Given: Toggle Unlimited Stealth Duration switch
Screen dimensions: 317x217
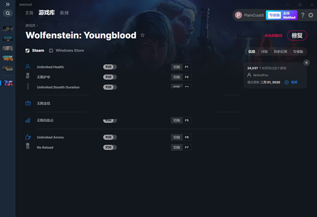Looking at the screenshot, I should [110, 87].
